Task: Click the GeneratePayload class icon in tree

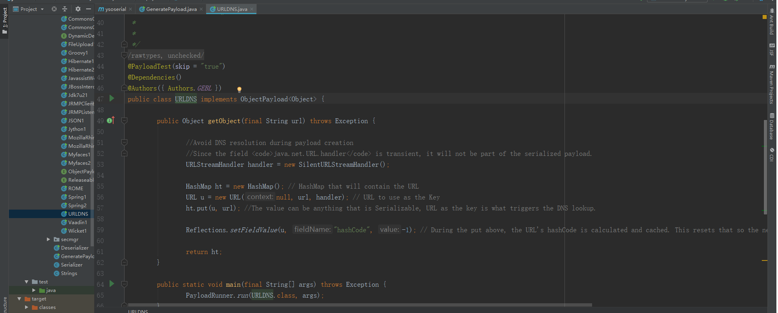Action: tap(57, 256)
